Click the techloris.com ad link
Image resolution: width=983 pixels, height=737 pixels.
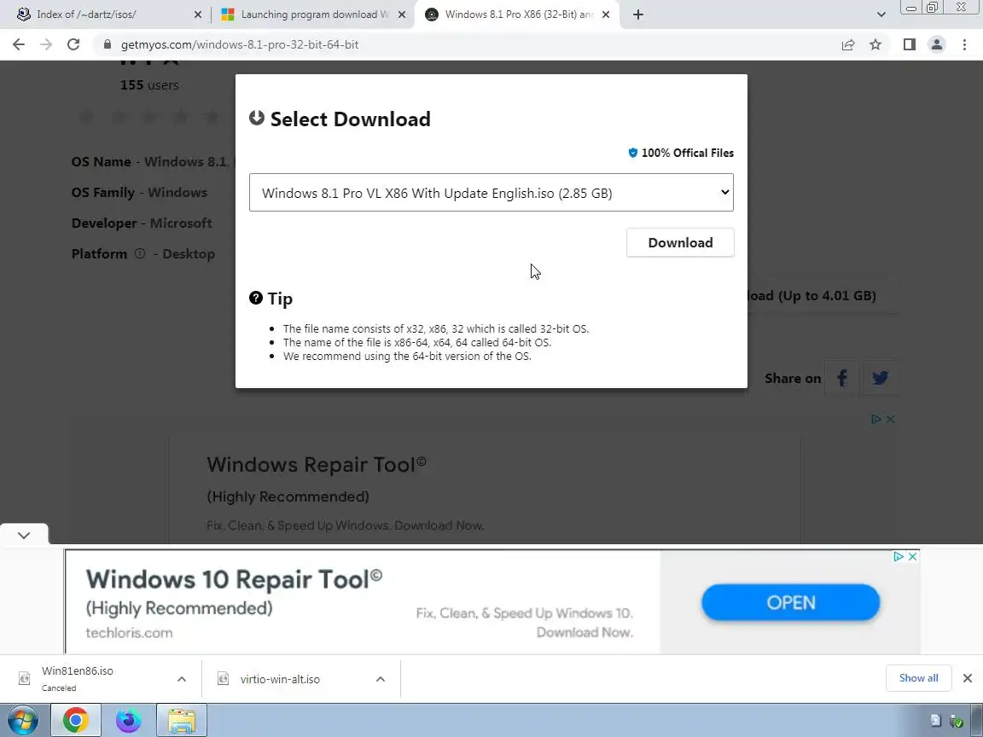[129, 633]
